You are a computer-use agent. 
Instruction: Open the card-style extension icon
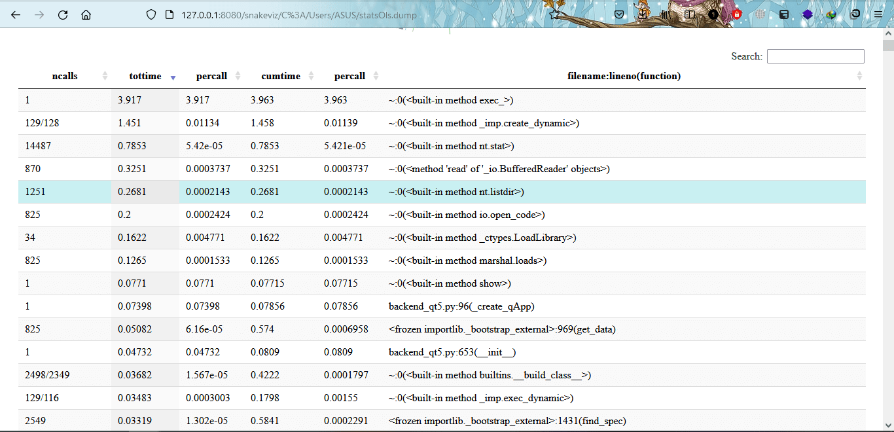[784, 14]
